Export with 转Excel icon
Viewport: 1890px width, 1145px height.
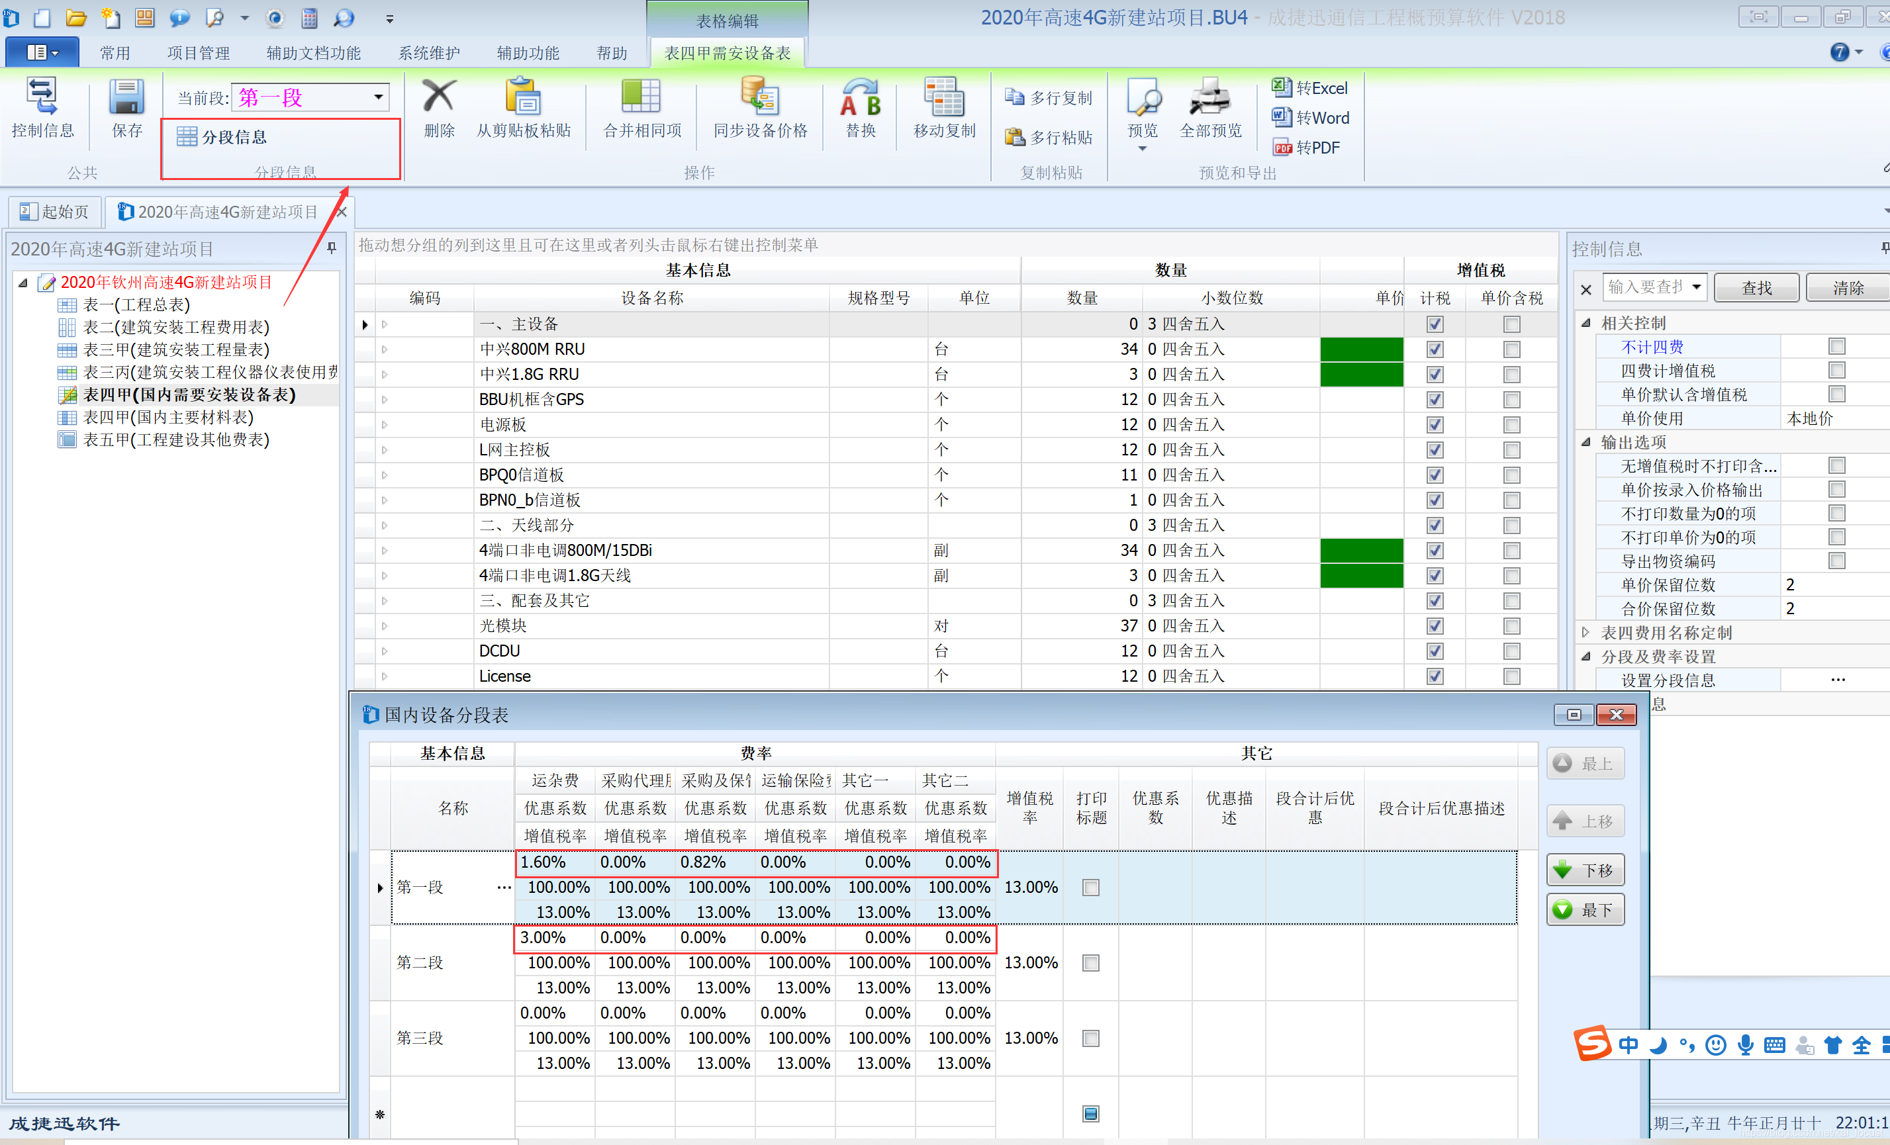[1281, 87]
